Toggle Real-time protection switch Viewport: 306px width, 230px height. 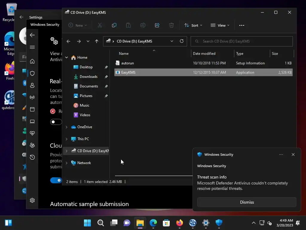pos(56,122)
